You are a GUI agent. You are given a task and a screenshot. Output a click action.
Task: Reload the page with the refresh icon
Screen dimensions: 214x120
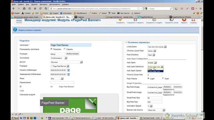(x=40, y=8)
